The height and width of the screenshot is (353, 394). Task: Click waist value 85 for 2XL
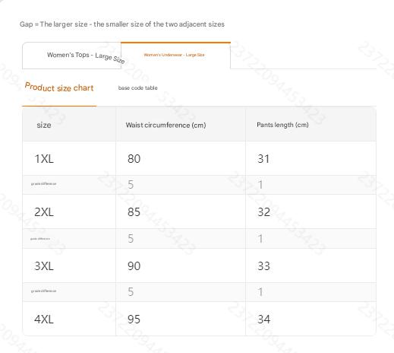(x=134, y=212)
